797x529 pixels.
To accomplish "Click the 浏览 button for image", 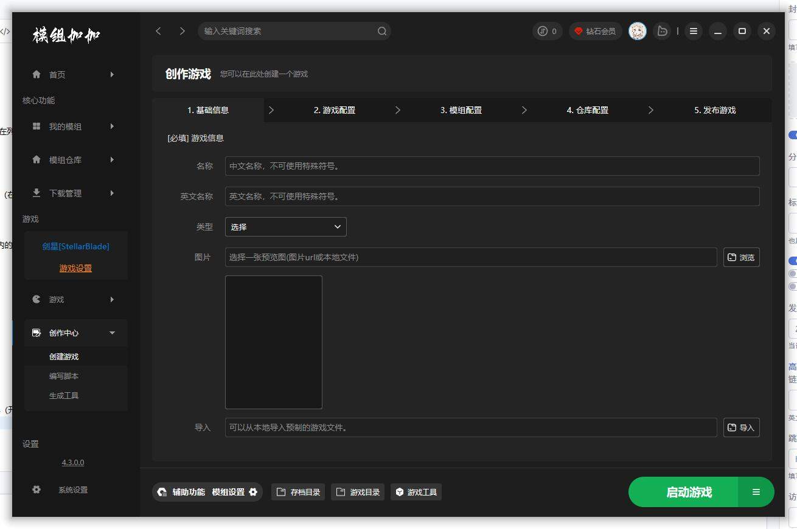I will coord(741,257).
